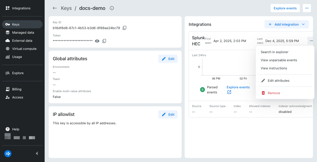Viewport: 317px width, 162px height.
Task: Go back using the arrow beside Keys
Action: coord(55,8)
